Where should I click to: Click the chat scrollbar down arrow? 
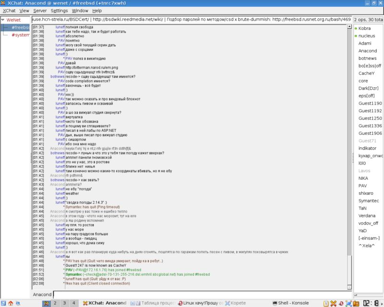tap(349, 287)
